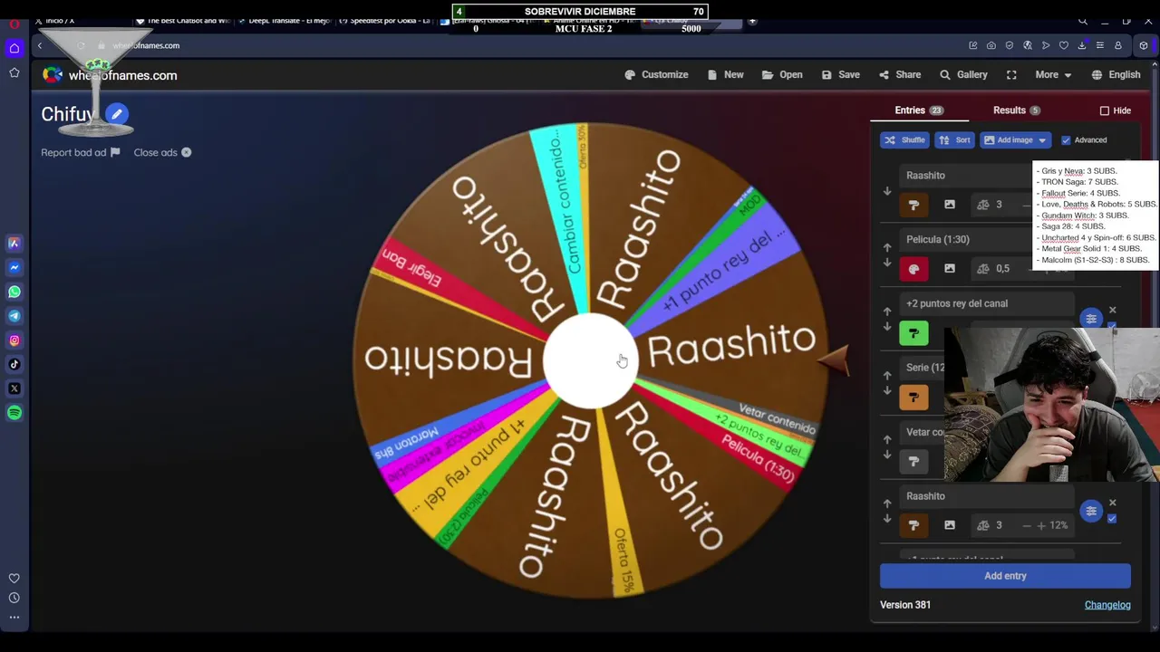Image resolution: width=1160 pixels, height=652 pixels.
Task: Open Telegram in Opera sidebar
Action: pos(14,316)
